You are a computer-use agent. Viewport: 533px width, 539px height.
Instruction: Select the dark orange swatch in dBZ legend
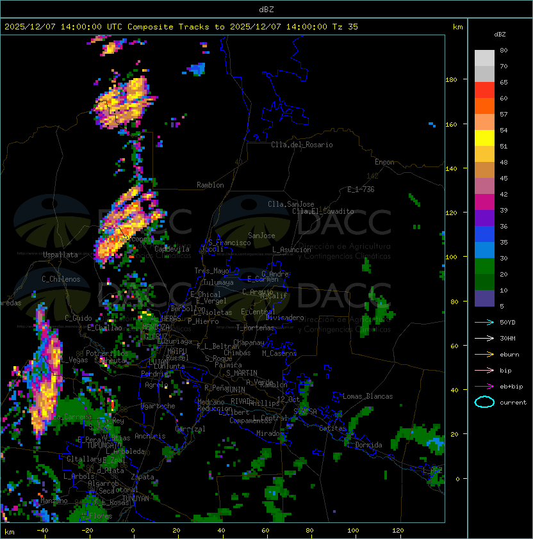484,106
